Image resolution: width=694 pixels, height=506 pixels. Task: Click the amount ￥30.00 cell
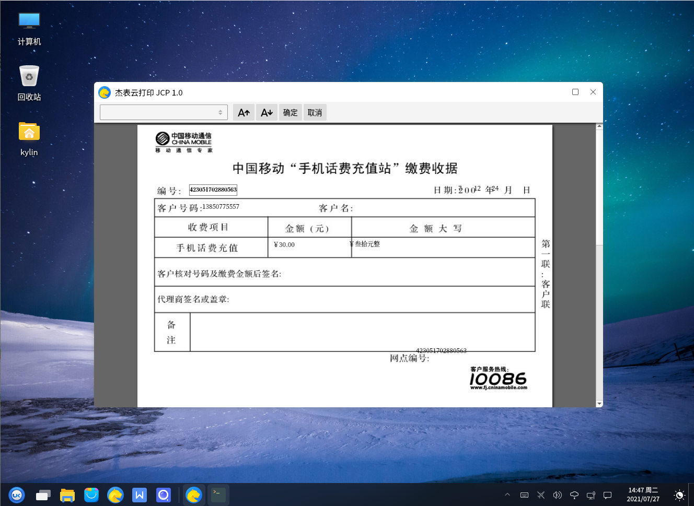point(284,244)
